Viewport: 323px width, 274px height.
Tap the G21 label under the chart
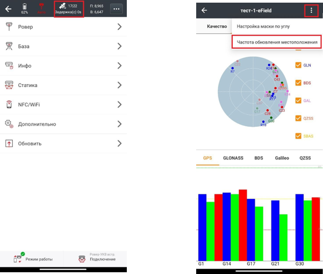click(x=275, y=264)
